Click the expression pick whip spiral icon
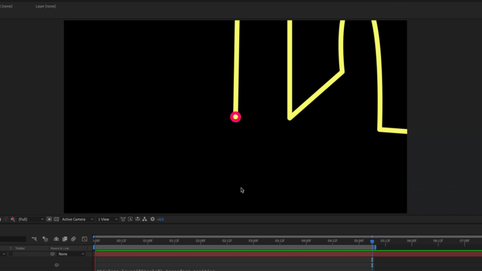Image resolution: width=482 pixels, height=271 pixels. (x=56, y=265)
